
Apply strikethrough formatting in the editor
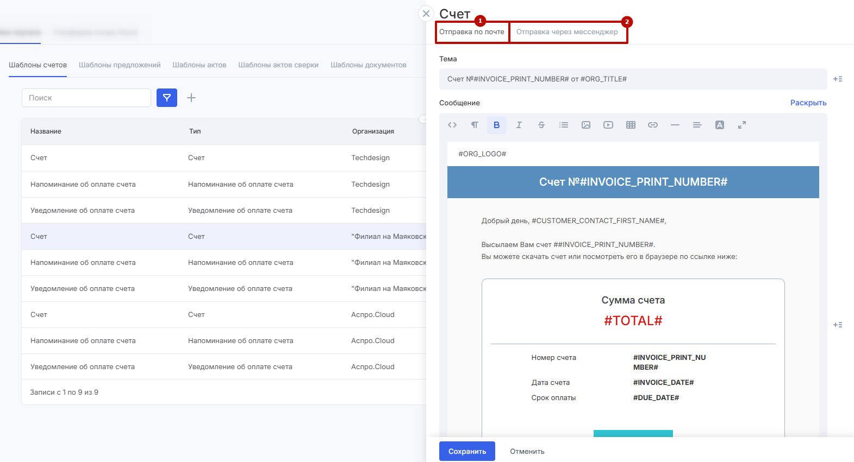pyautogui.click(x=541, y=125)
